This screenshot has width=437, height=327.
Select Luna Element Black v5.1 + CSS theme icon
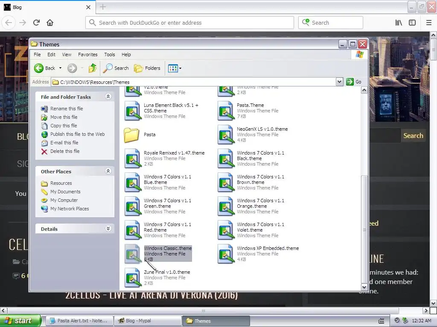pyautogui.click(x=133, y=111)
